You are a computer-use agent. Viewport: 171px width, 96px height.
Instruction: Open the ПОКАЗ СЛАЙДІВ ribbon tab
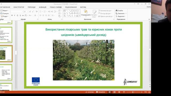coord(56,7)
